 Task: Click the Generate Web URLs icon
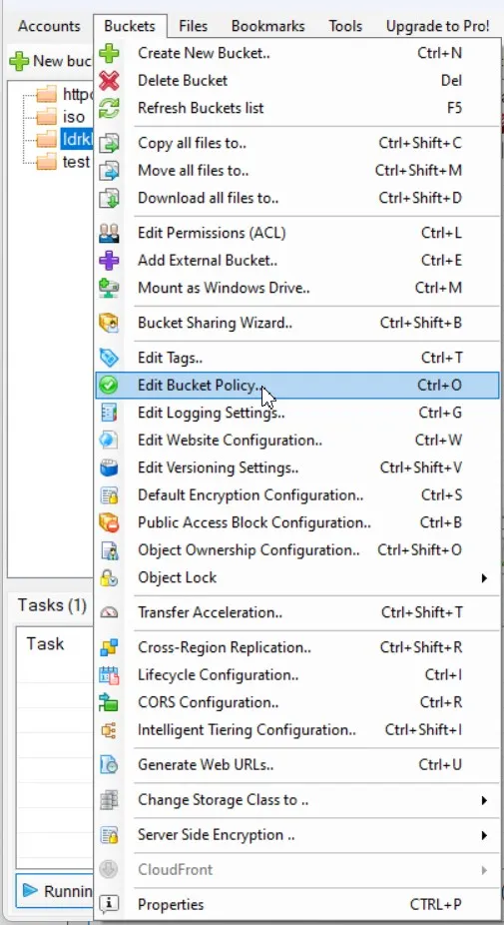click(x=109, y=765)
